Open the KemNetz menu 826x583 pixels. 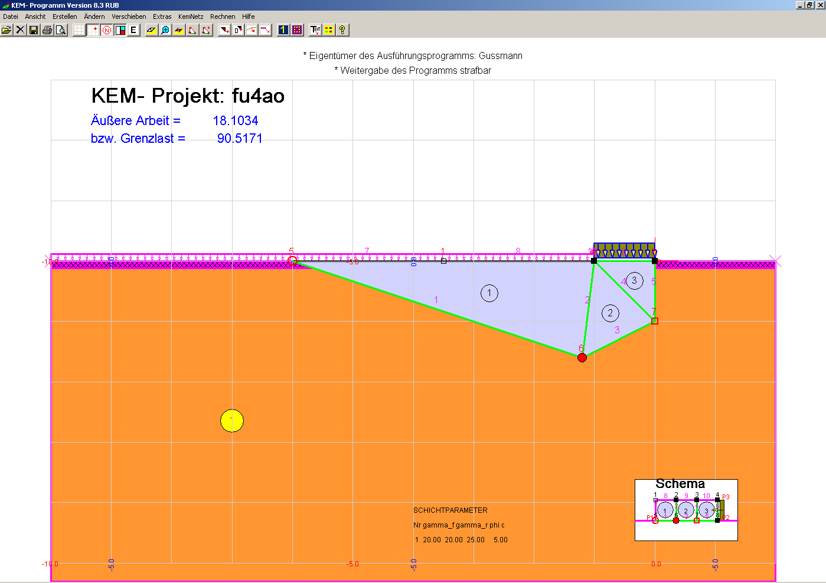click(x=191, y=17)
